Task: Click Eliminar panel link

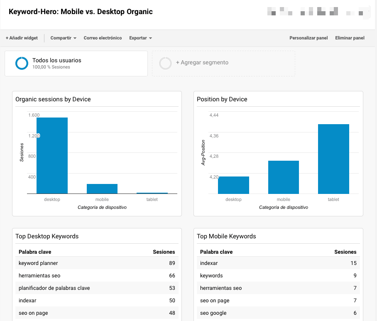Action: click(x=350, y=38)
